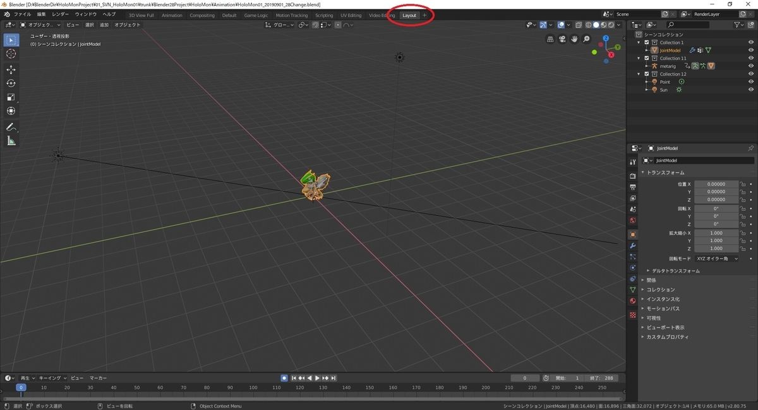Select the Transform tool
The height and width of the screenshot is (410, 758).
tap(11, 111)
